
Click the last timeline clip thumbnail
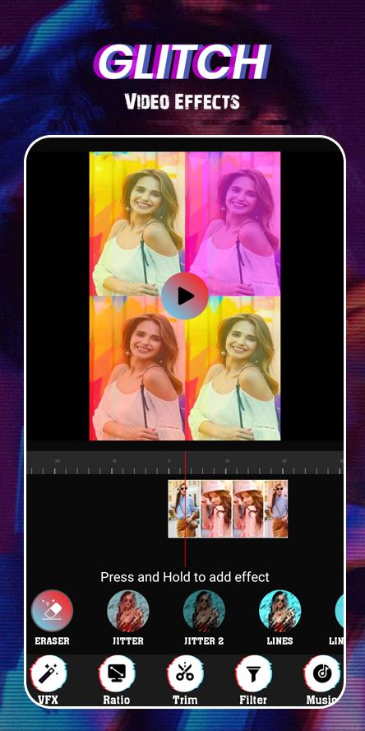[x=276, y=509]
